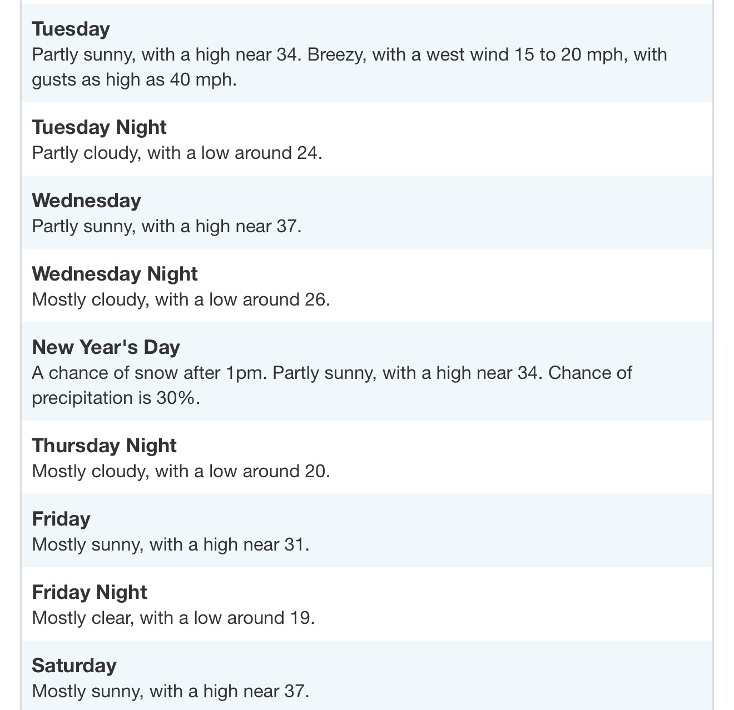Select the Tuesday 'high near 34' description line
The width and height of the screenshot is (734, 710).
click(349, 54)
